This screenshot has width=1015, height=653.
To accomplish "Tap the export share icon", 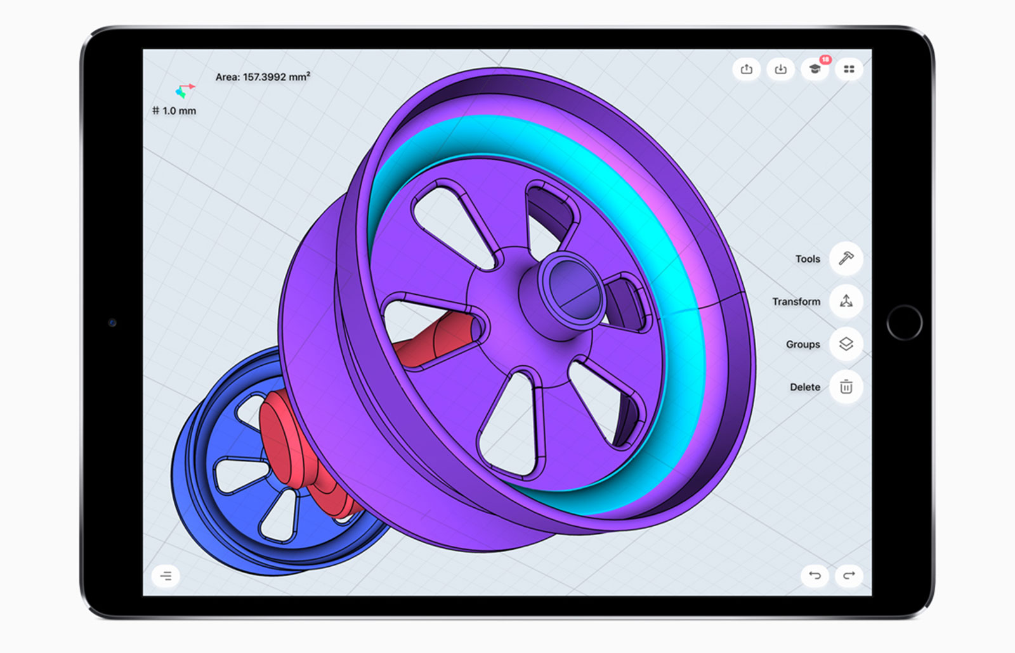I will pyautogui.click(x=746, y=69).
